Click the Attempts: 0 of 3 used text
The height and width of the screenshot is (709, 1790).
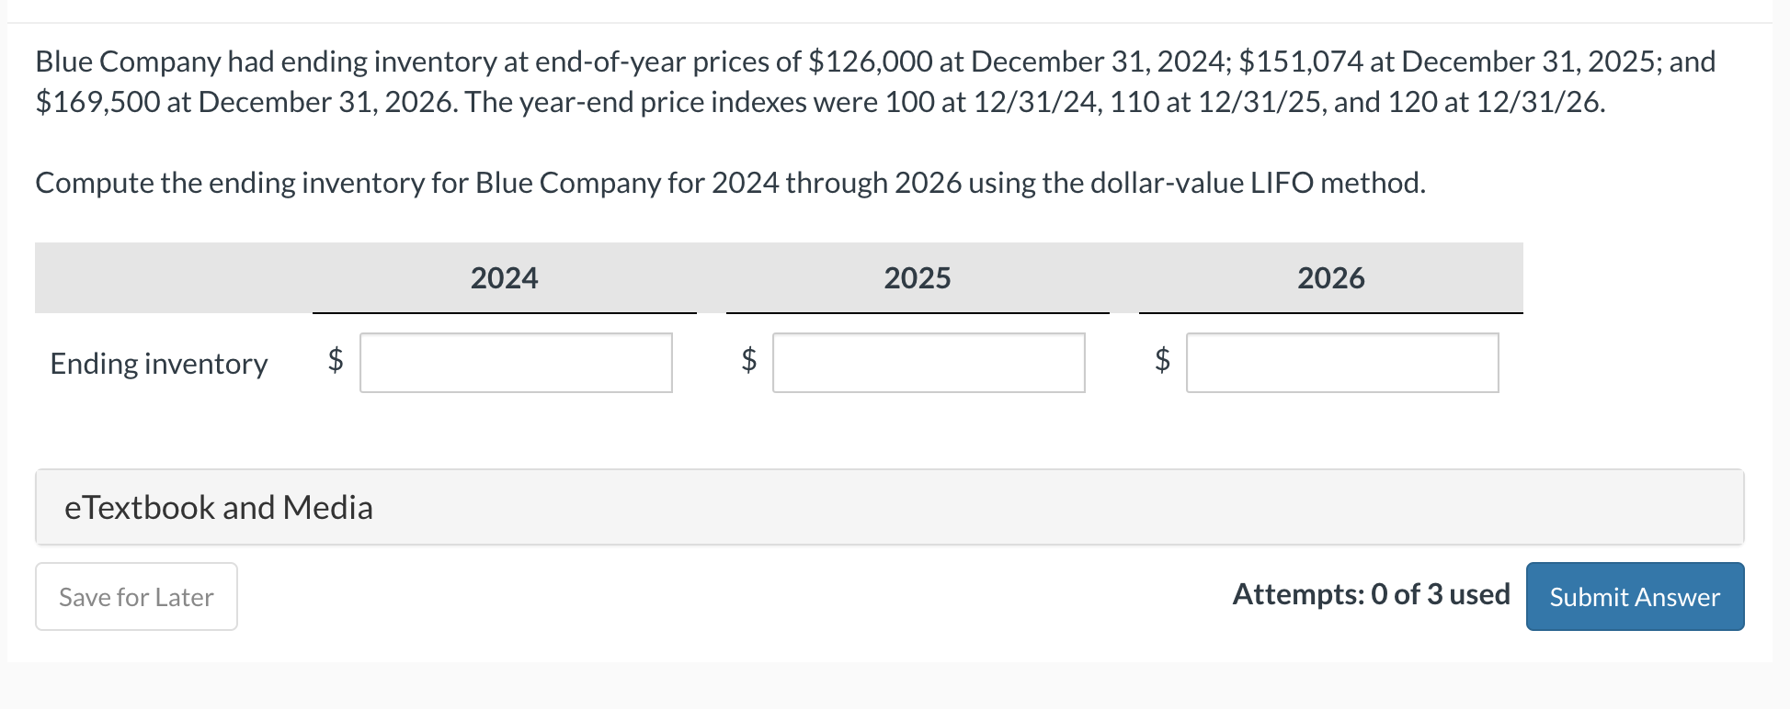click(x=1371, y=595)
